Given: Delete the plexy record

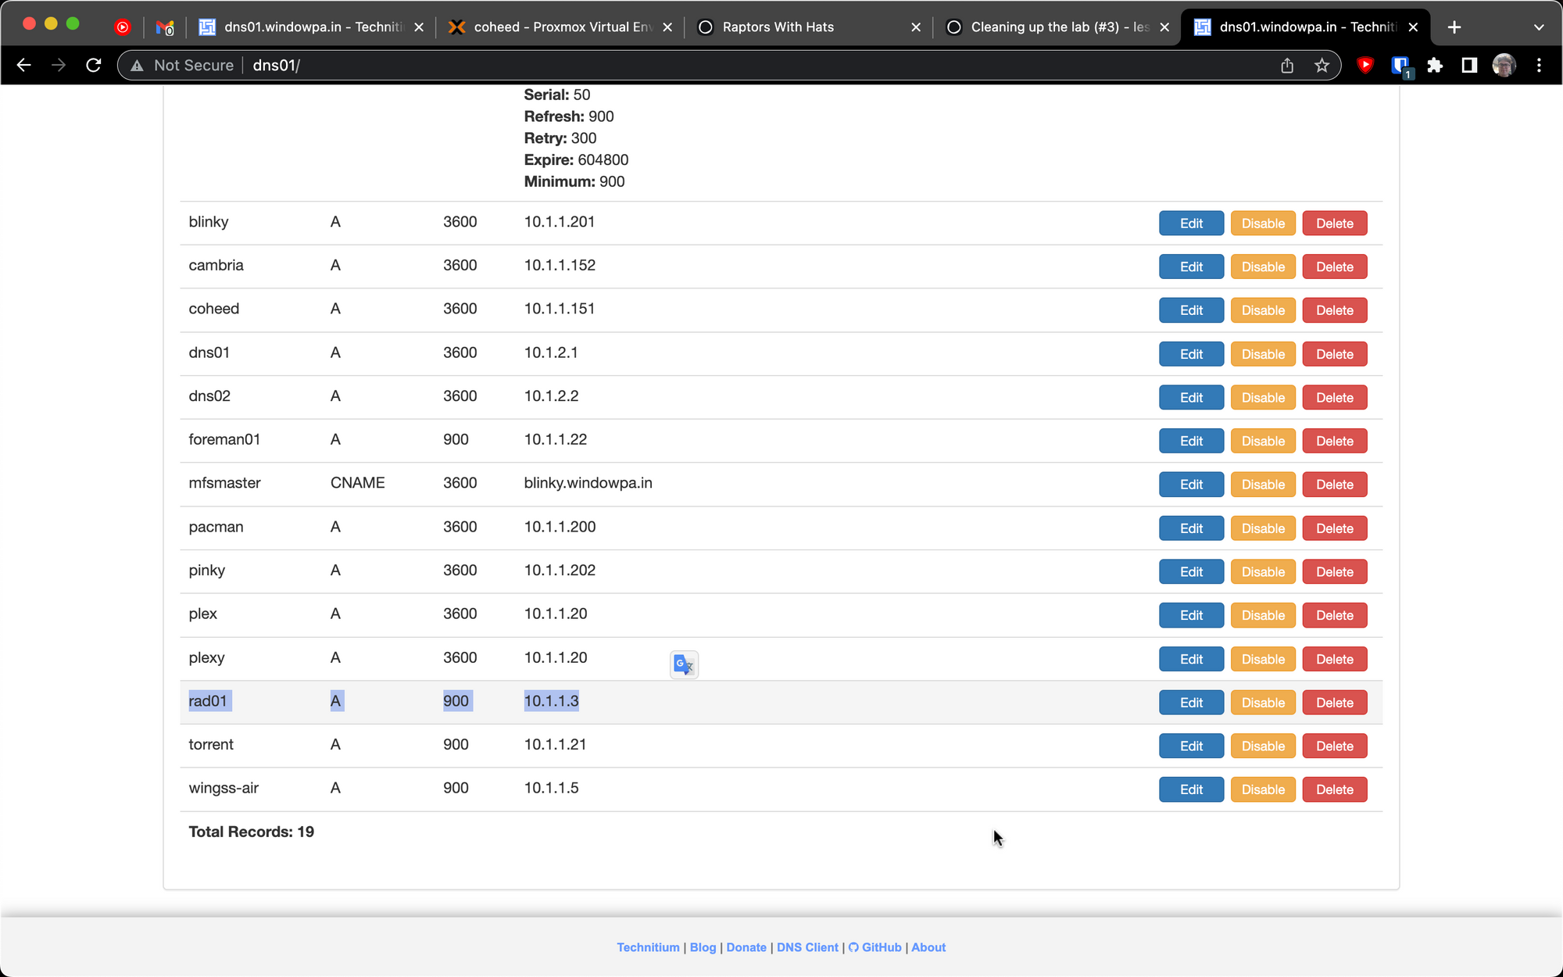Looking at the screenshot, I should tap(1334, 660).
